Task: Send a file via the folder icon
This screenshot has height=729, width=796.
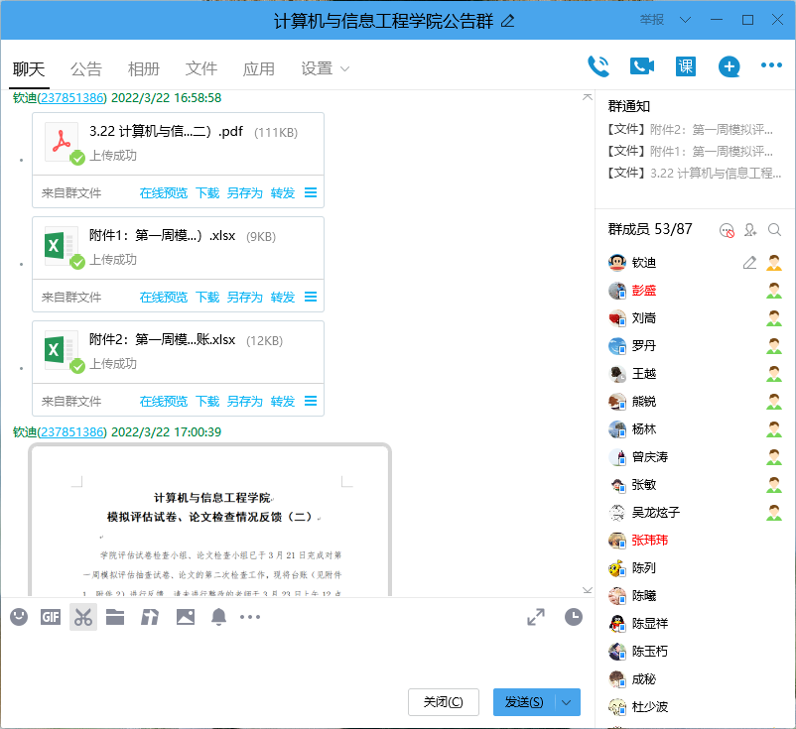Action: pos(114,616)
